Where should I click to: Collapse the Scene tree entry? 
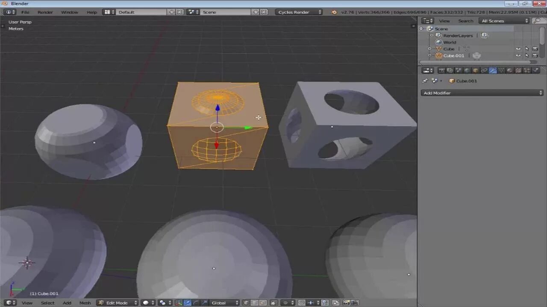421,29
